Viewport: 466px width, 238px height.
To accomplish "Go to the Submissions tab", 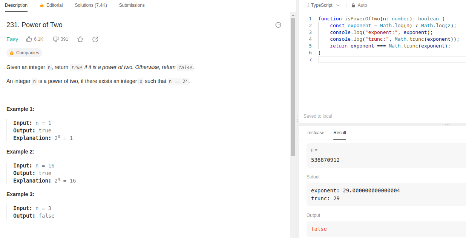I will pos(132,5).
